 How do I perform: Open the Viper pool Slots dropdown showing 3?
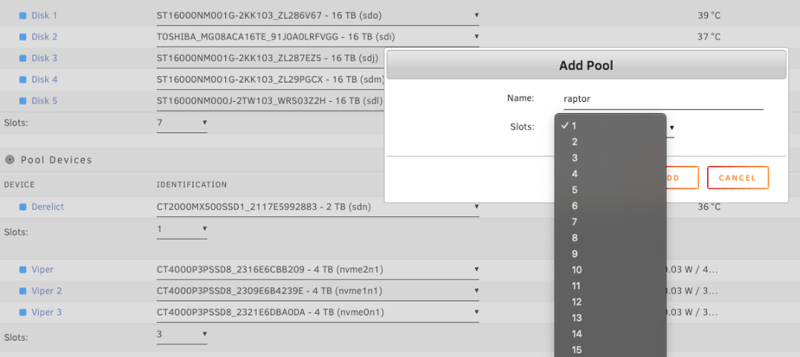(x=181, y=335)
